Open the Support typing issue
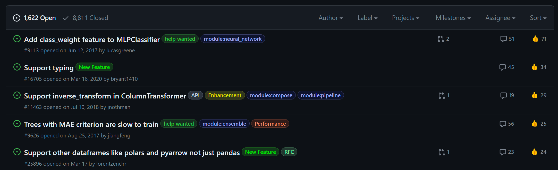This screenshot has width=558, height=170. pos(48,67)
